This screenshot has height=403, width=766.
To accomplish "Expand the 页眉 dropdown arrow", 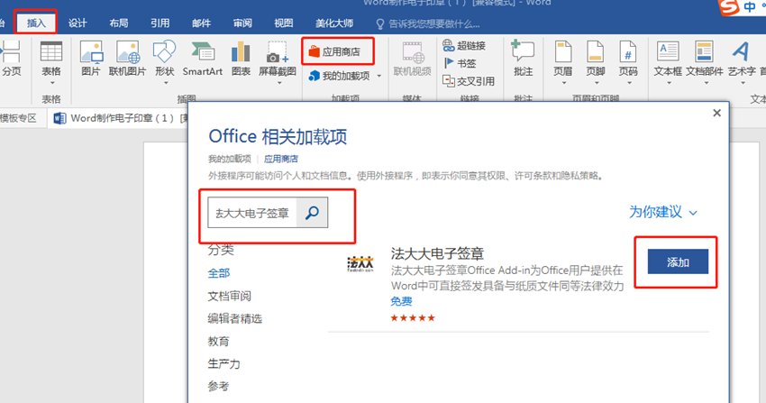I will (563, 83).
